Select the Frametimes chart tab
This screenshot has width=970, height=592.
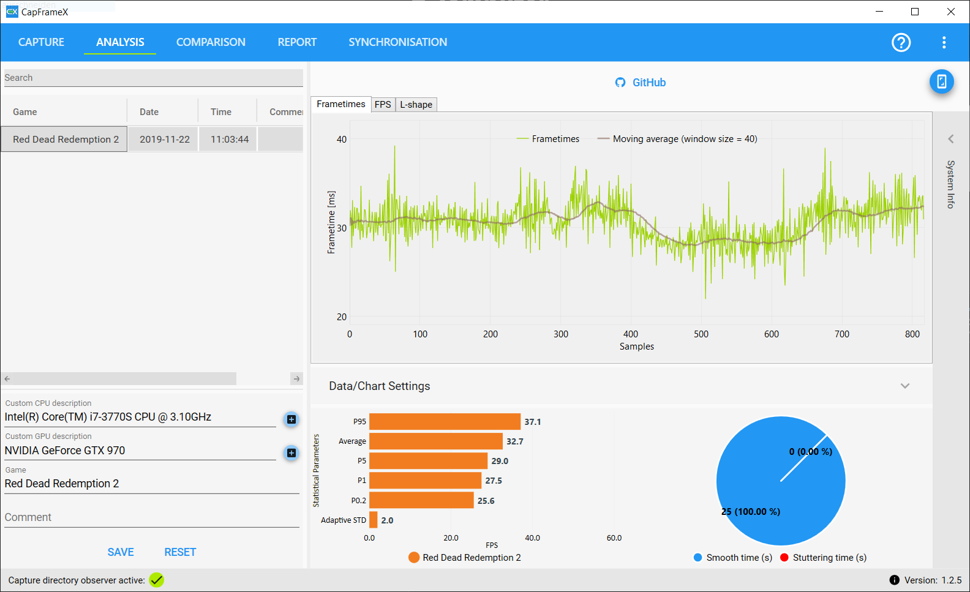coord(341,104)
